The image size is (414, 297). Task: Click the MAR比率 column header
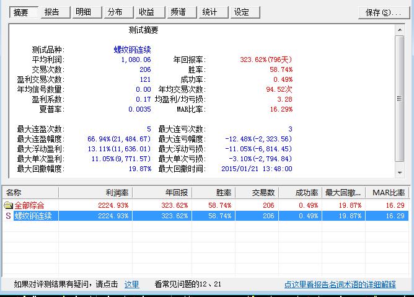point(389,193)
